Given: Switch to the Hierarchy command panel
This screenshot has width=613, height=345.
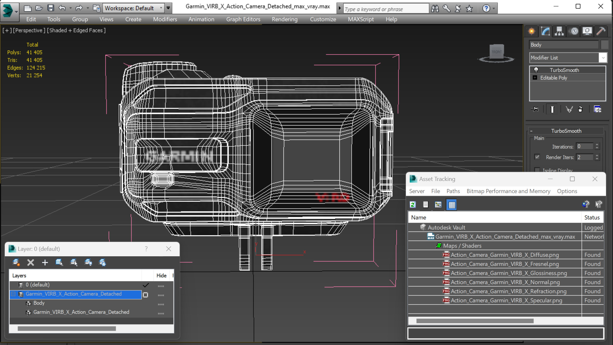Looking at the screenshot, I should (x=559, y=31).
